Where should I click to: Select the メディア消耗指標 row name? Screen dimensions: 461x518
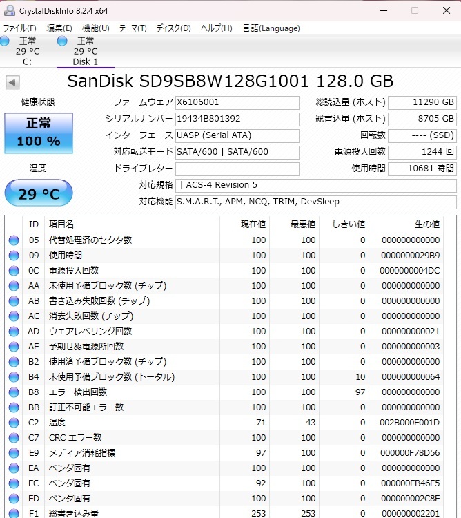pyautogui.click(x=82, y=453)
